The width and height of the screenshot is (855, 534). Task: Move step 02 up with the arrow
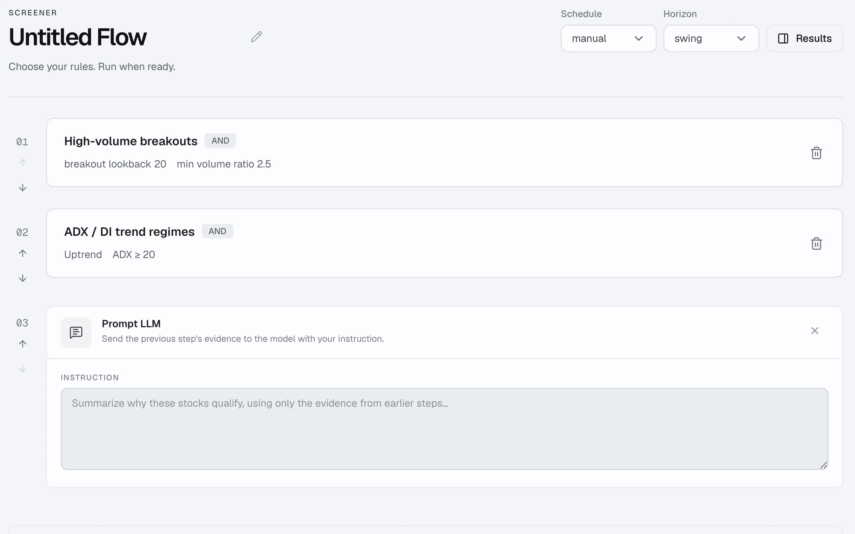[x=23, y=253]
